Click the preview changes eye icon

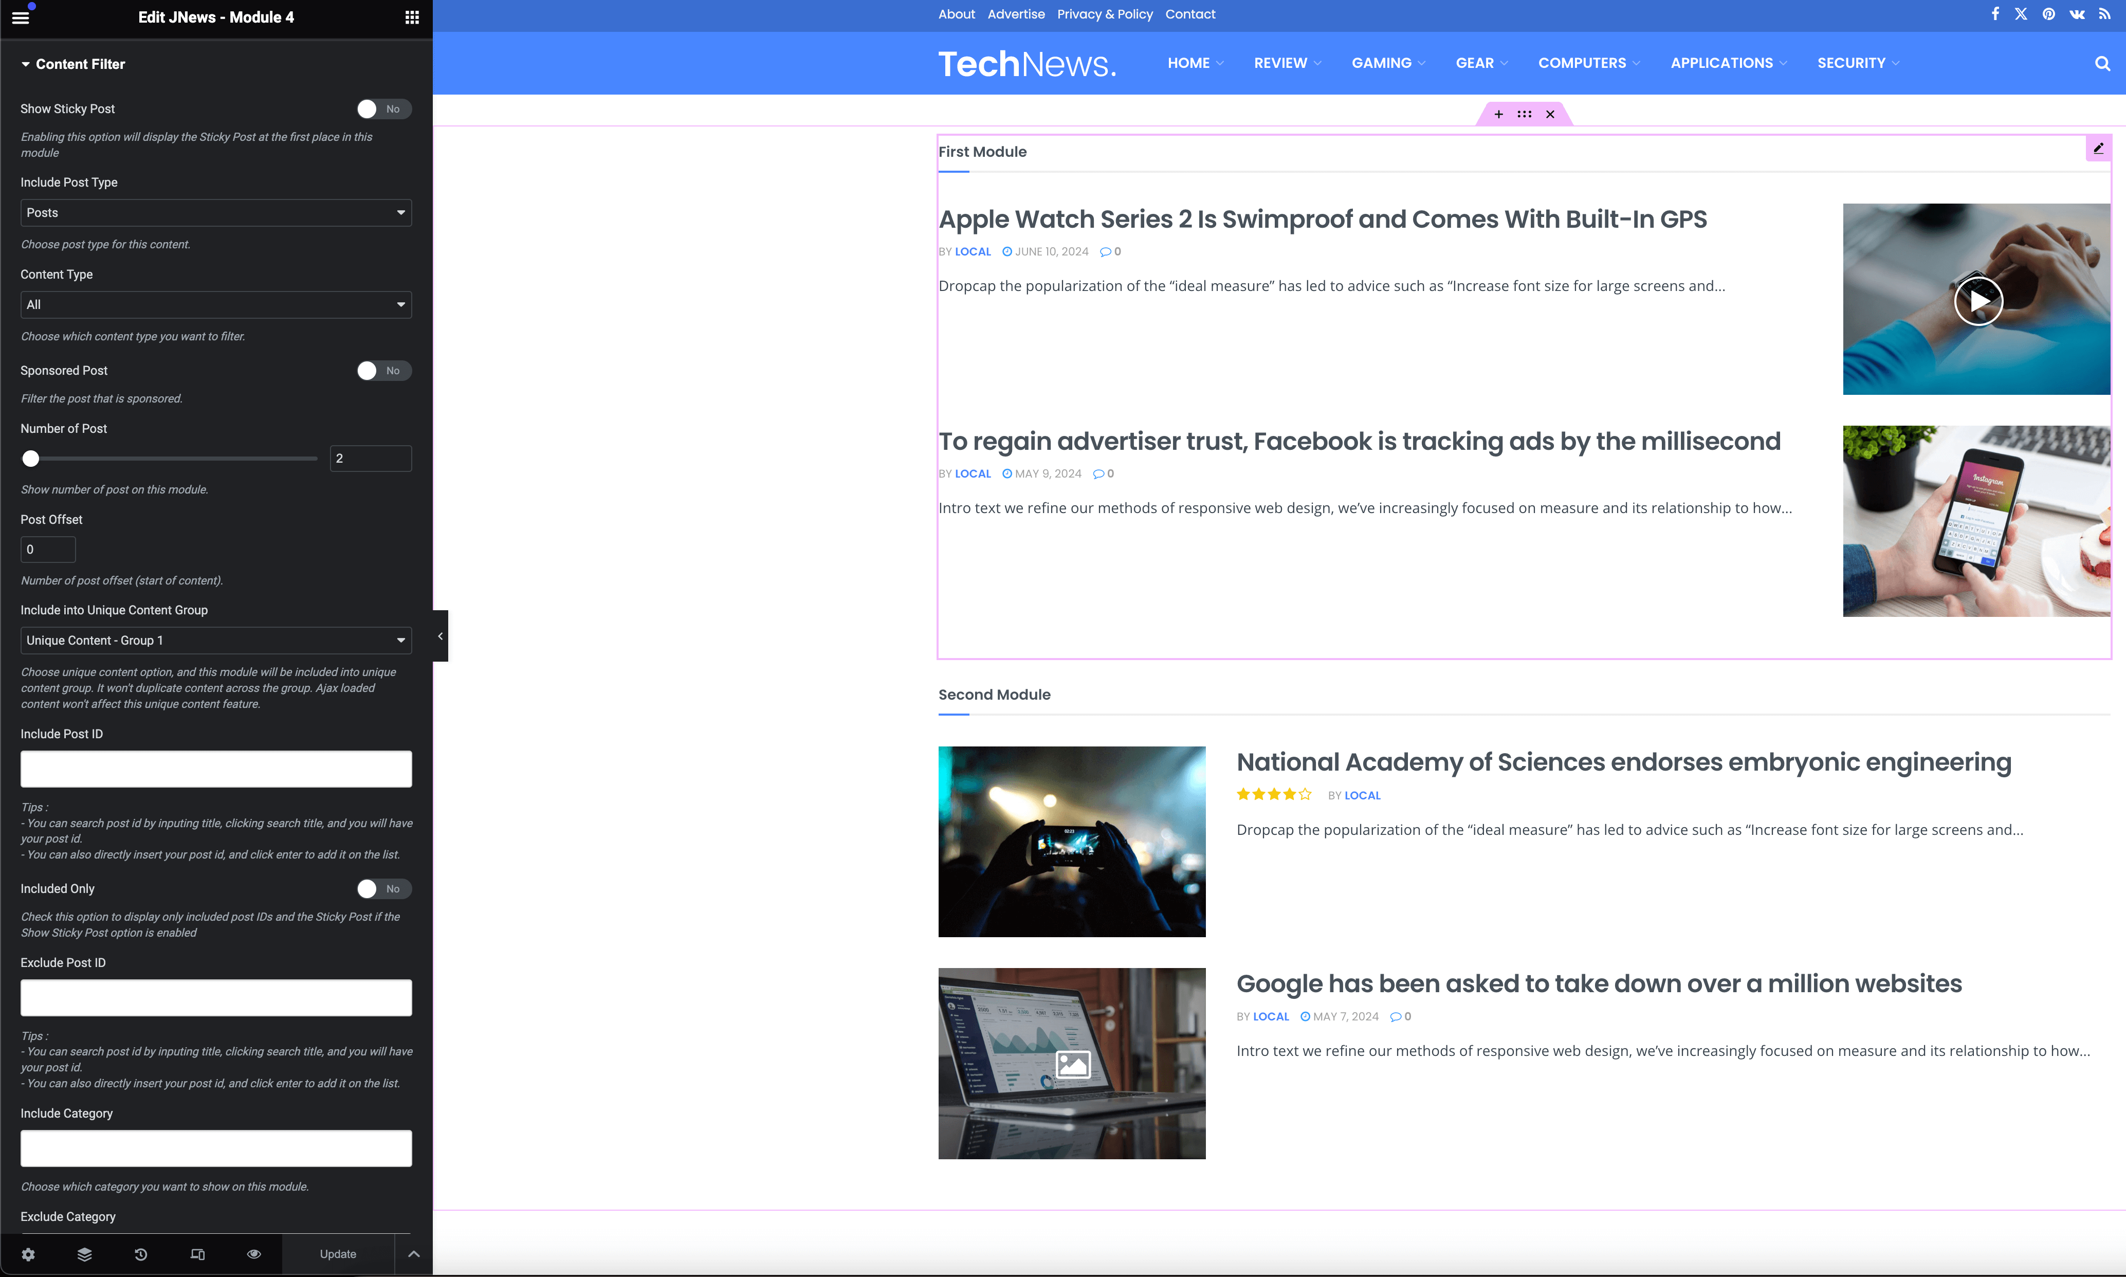point(254,1254)
